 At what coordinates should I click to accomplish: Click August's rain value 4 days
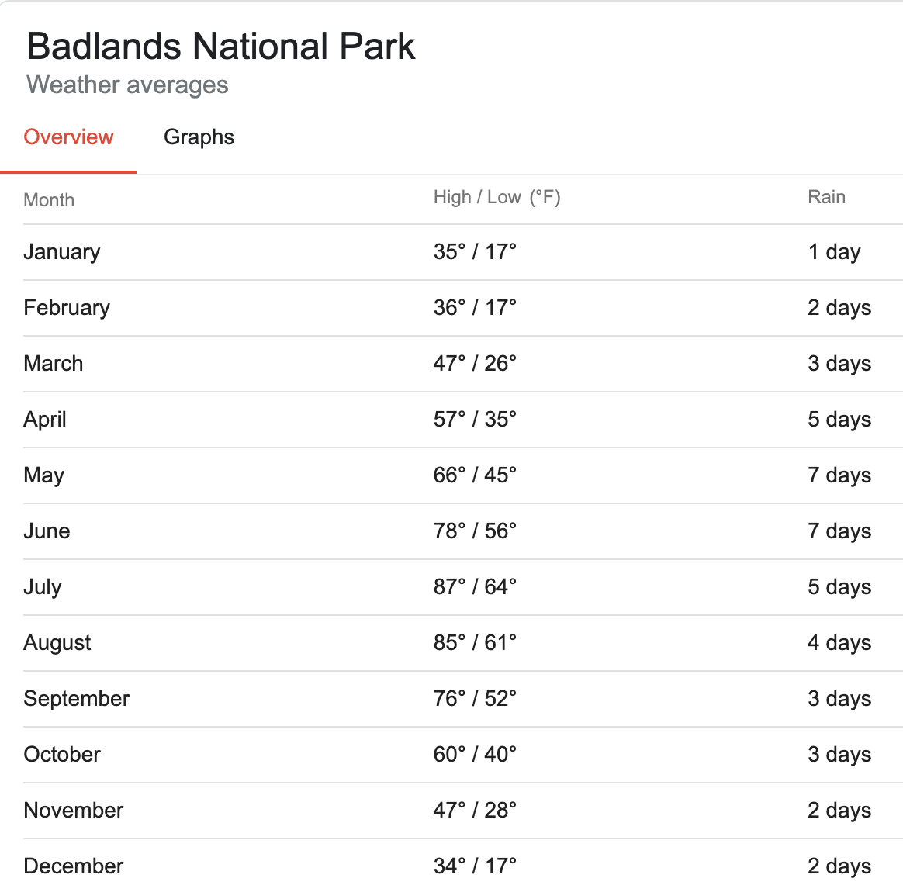click(x=839, y=643)
